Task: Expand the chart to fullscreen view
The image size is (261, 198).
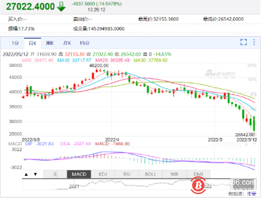Action: pyautogui.click(x=243, y=42)
